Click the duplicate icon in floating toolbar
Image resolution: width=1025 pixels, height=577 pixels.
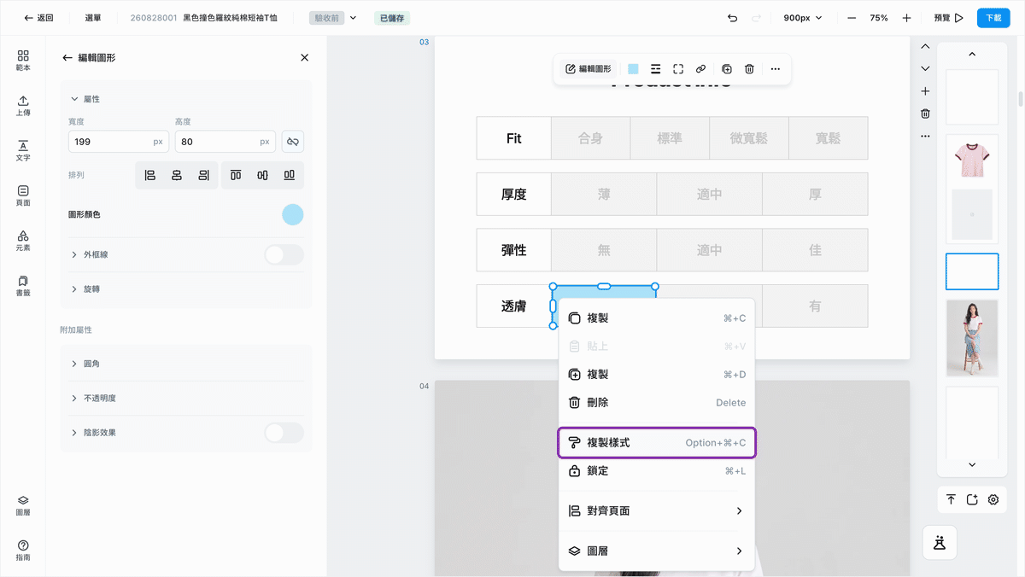point(727,69)
